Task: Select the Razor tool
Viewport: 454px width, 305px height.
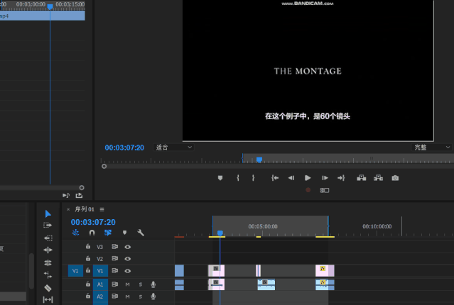Action: click(x=48, y=288)
